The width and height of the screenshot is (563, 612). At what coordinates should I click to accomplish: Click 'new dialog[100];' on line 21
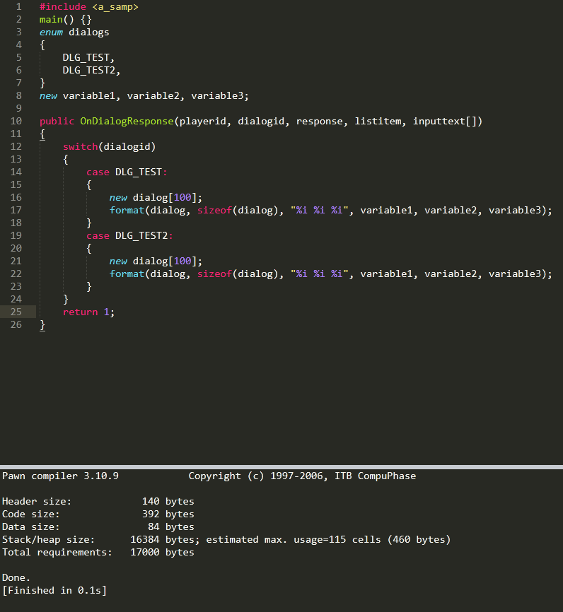156,261
